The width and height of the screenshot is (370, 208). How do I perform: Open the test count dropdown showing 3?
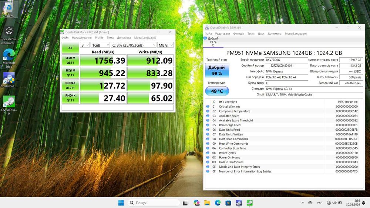(85, 45)
